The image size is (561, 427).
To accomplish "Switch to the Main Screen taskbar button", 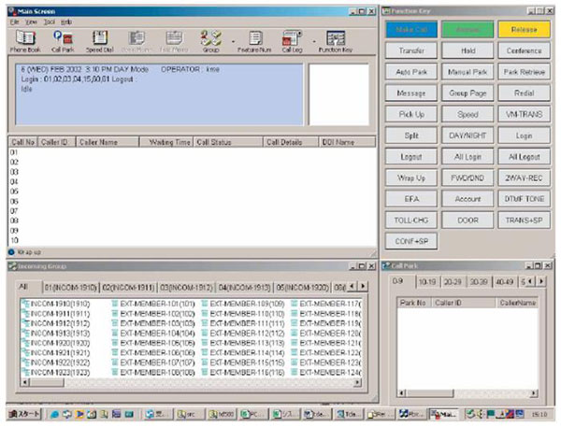I will pyautogui.click(x=443, y=414).
